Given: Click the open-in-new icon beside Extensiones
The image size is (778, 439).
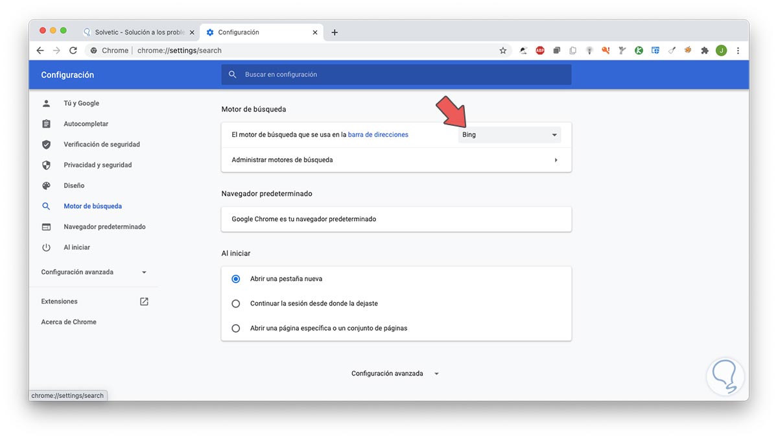Looking at the screenshot, I should tap(144, 302).
